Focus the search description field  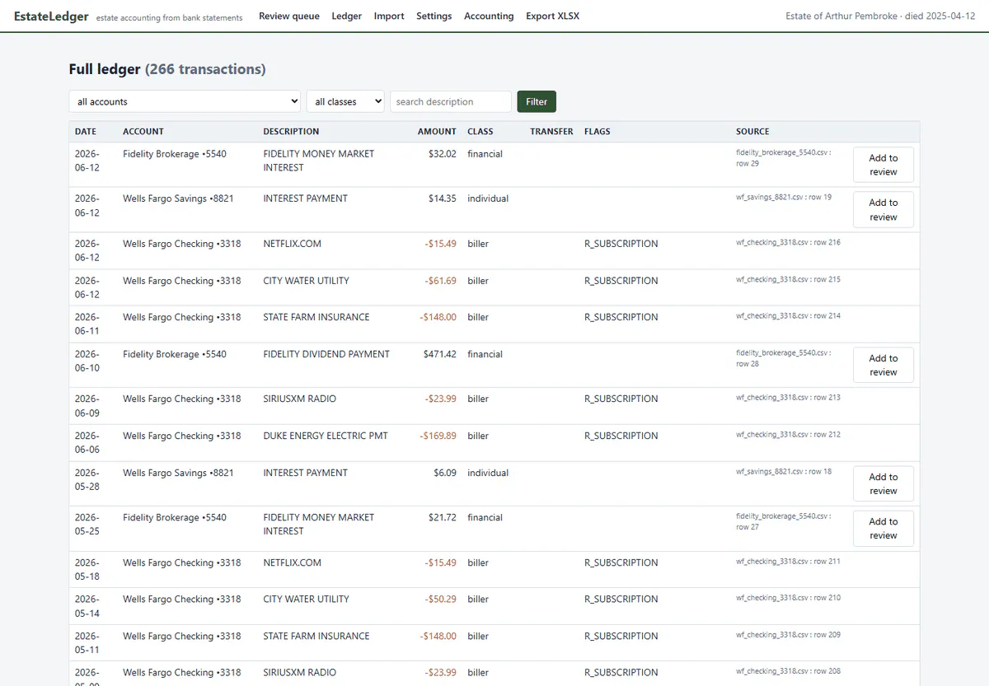tap(451, 101)
